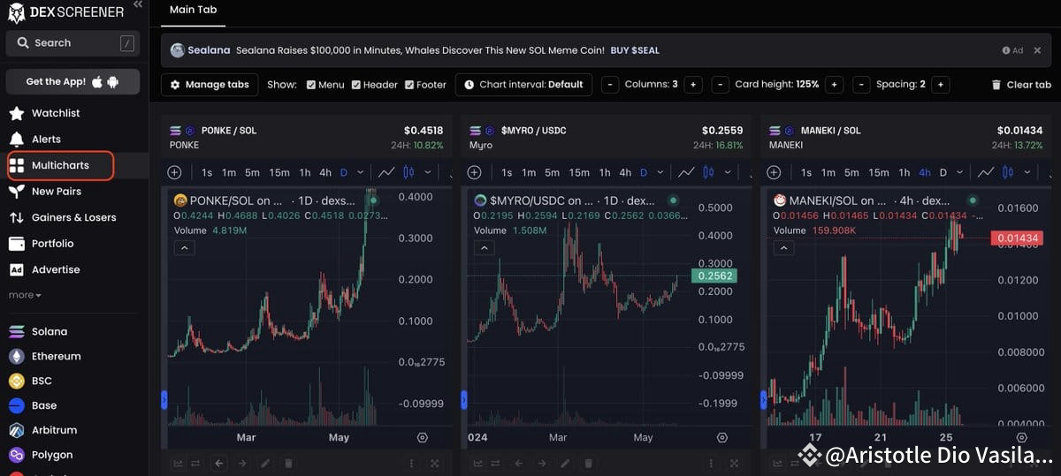The image size is (1061, 476).
Task: Decrease the Card height value
Action: [x=721, y=85]
